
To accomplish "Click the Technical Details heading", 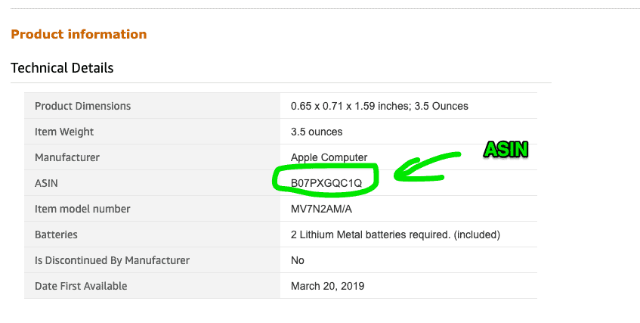I will click(62, 68).
